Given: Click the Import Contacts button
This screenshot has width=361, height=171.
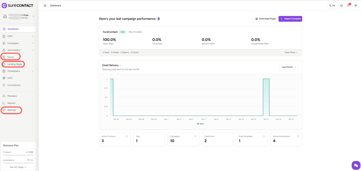Looking at the screenshot, I should (x=290, y=19).
